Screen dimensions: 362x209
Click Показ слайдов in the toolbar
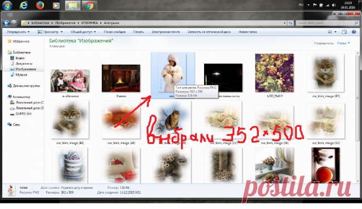115,32
